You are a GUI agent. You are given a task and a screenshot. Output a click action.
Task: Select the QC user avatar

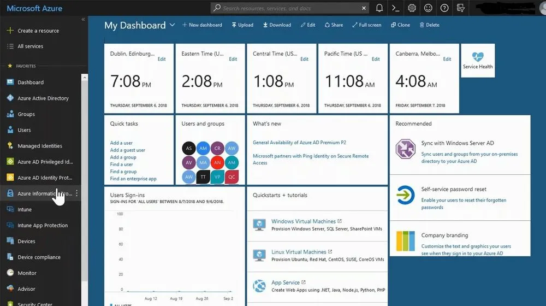[232, 176]
